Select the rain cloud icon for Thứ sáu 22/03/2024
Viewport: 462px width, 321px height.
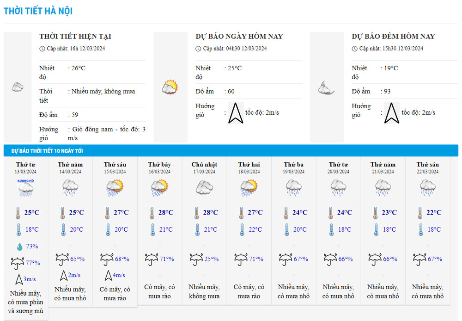click(x=427, y=187)
